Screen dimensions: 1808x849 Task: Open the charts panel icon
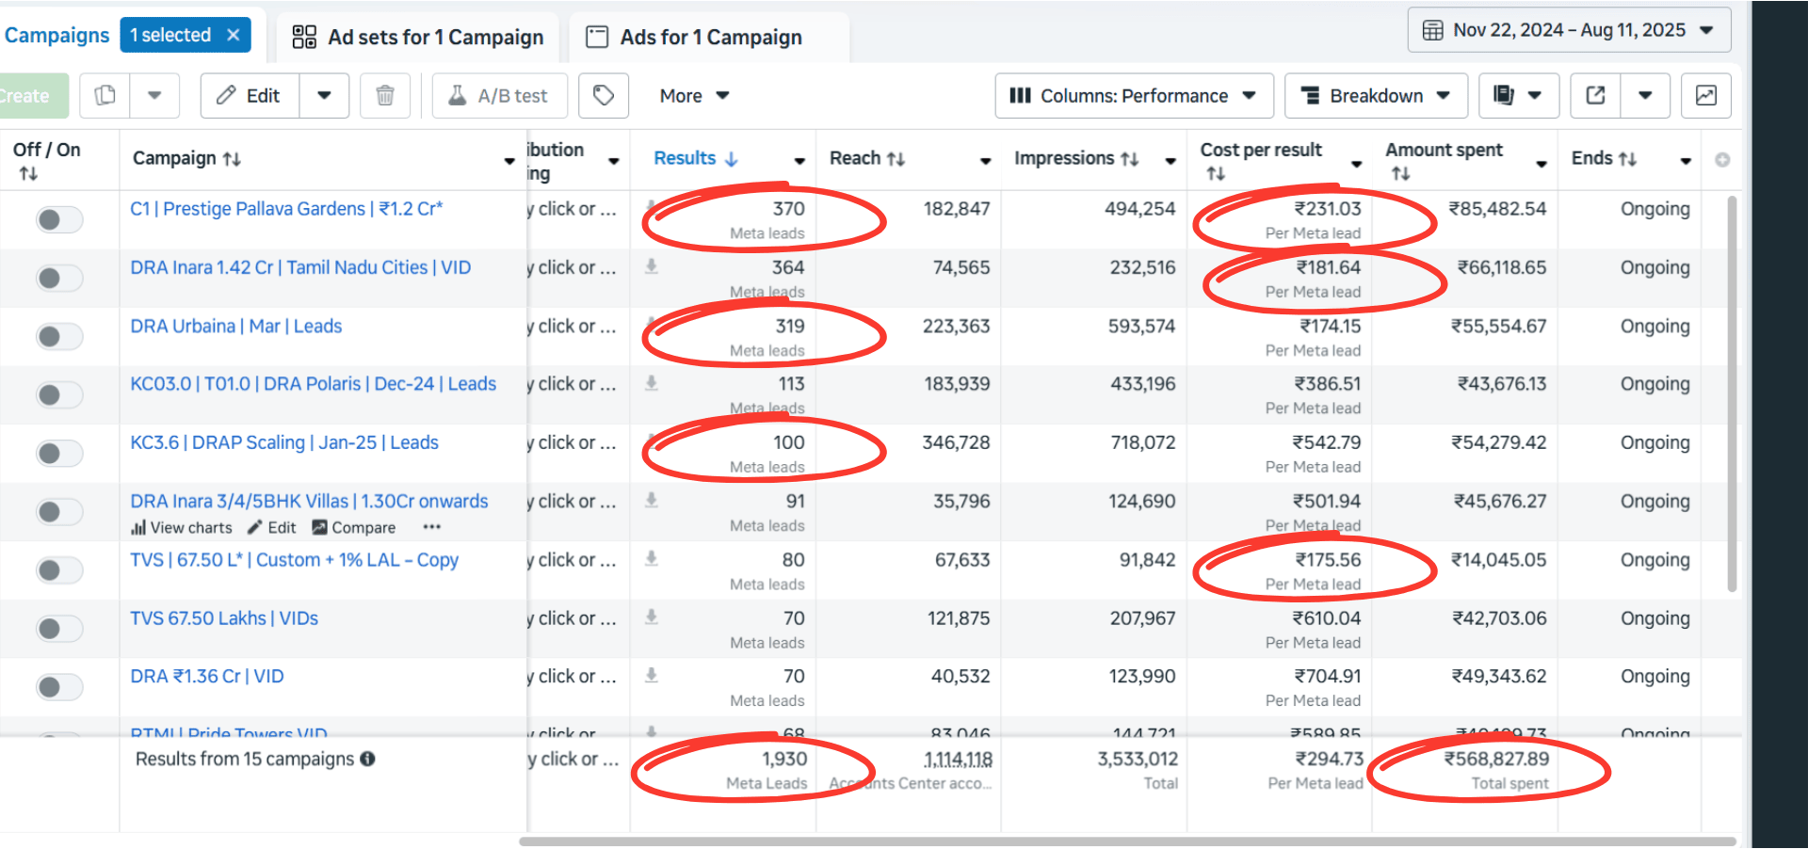(1705, 95)
